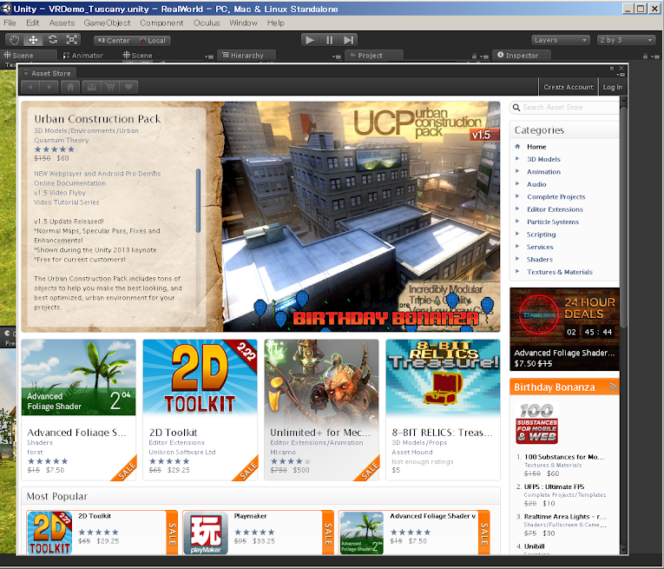664x569 pixels.
Task: Toggle the Project panel lock icon
Action: tap(474, 56)
